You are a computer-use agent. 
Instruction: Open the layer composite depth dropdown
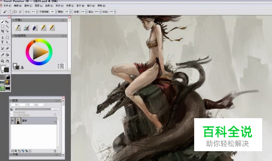(37, 105)
